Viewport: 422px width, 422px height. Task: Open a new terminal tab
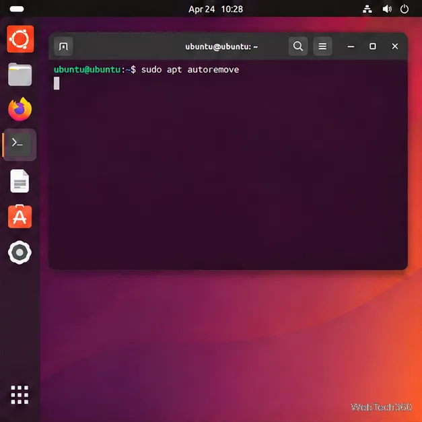tap(63, 46)
